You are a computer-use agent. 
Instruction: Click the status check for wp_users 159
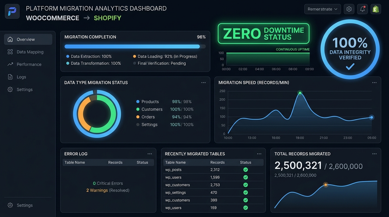click(x=246, y=208)
